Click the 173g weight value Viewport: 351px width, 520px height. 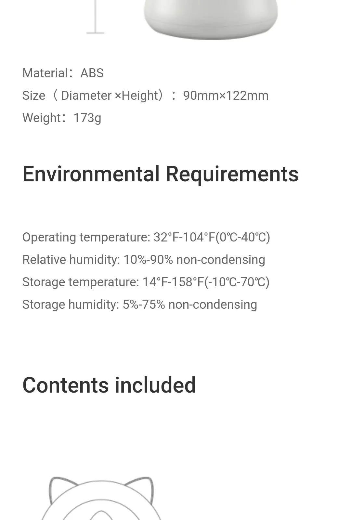(87, 118)
